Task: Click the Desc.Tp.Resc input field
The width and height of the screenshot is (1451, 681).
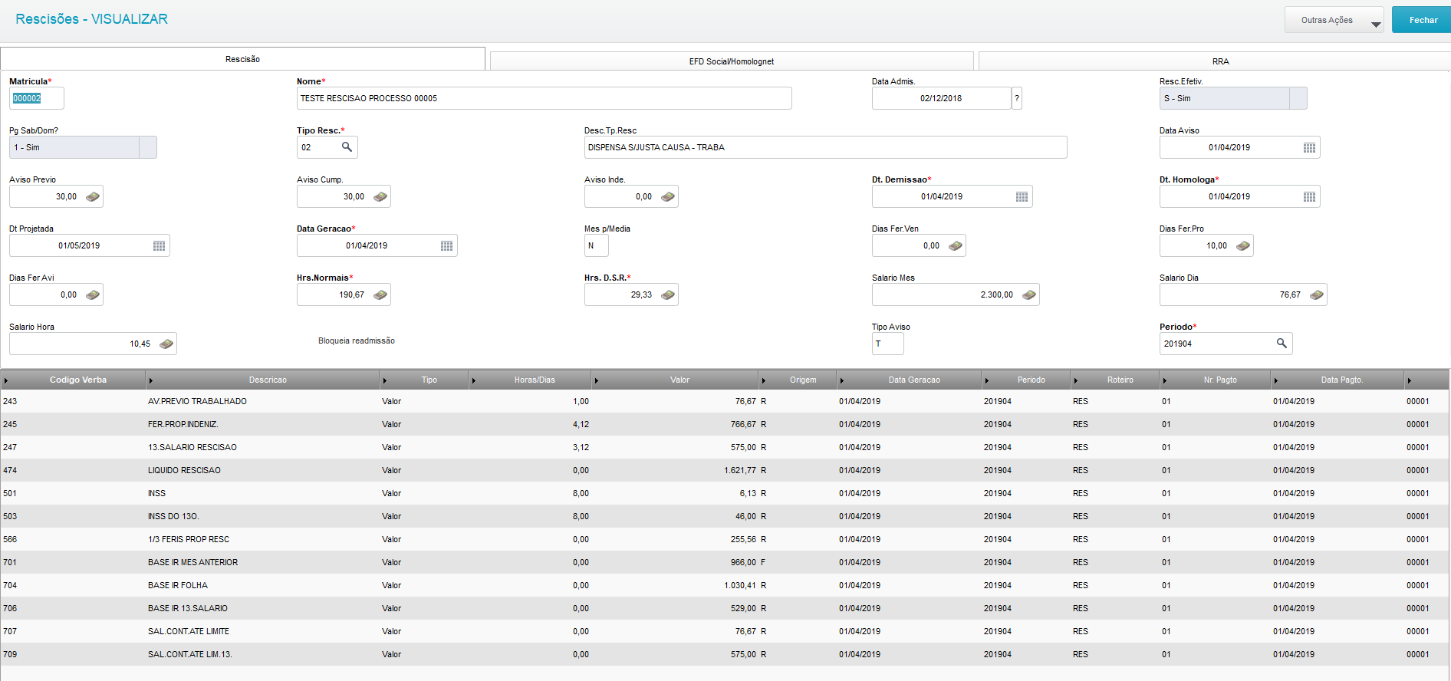Action: 825,147
